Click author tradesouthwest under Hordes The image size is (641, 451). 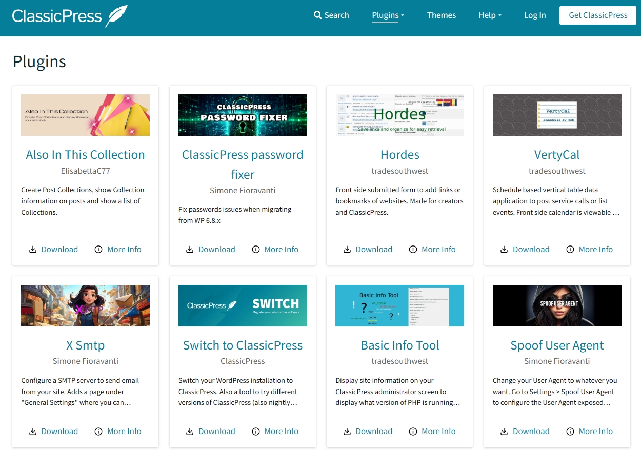400,171
